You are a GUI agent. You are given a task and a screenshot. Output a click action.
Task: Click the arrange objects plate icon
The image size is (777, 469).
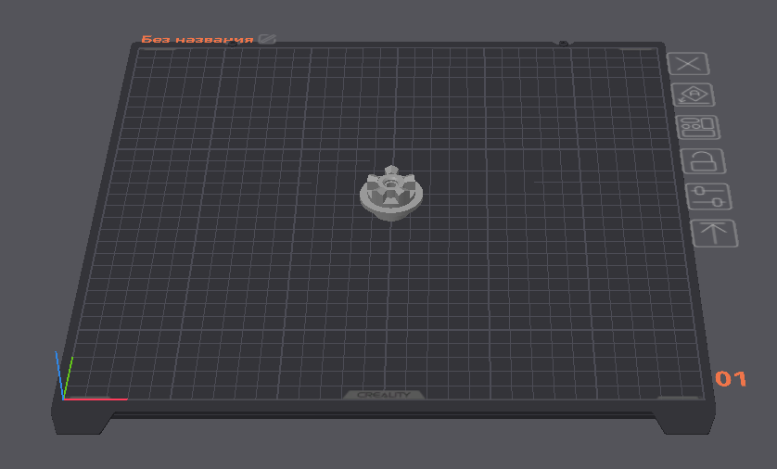coord(698,127)
